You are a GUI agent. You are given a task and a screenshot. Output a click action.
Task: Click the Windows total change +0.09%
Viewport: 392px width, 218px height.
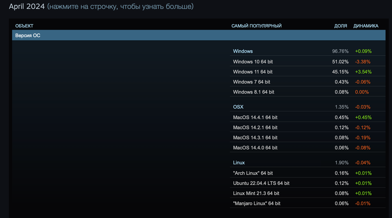(x=363, y=51)
